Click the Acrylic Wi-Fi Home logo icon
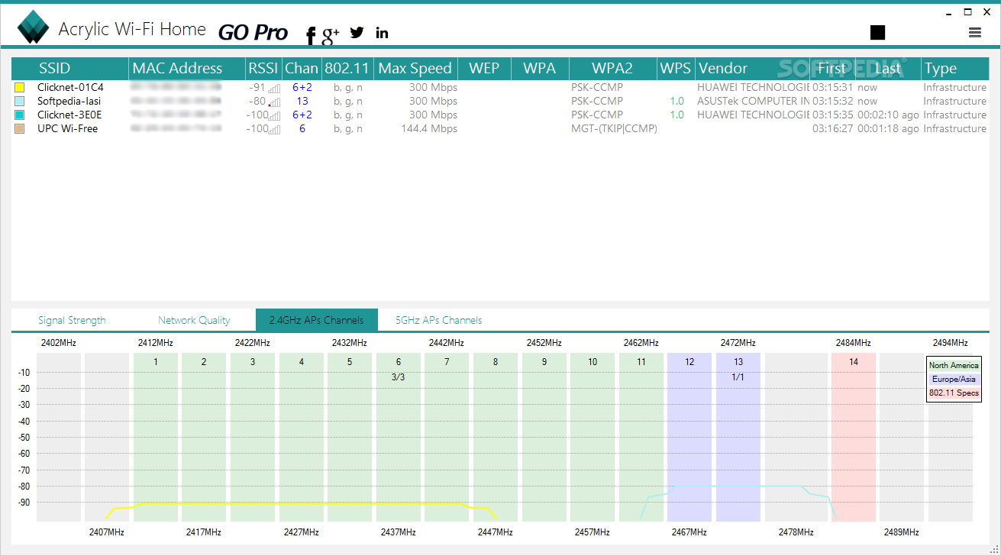This screenshot has width=1001, height=556. (33, 28)
